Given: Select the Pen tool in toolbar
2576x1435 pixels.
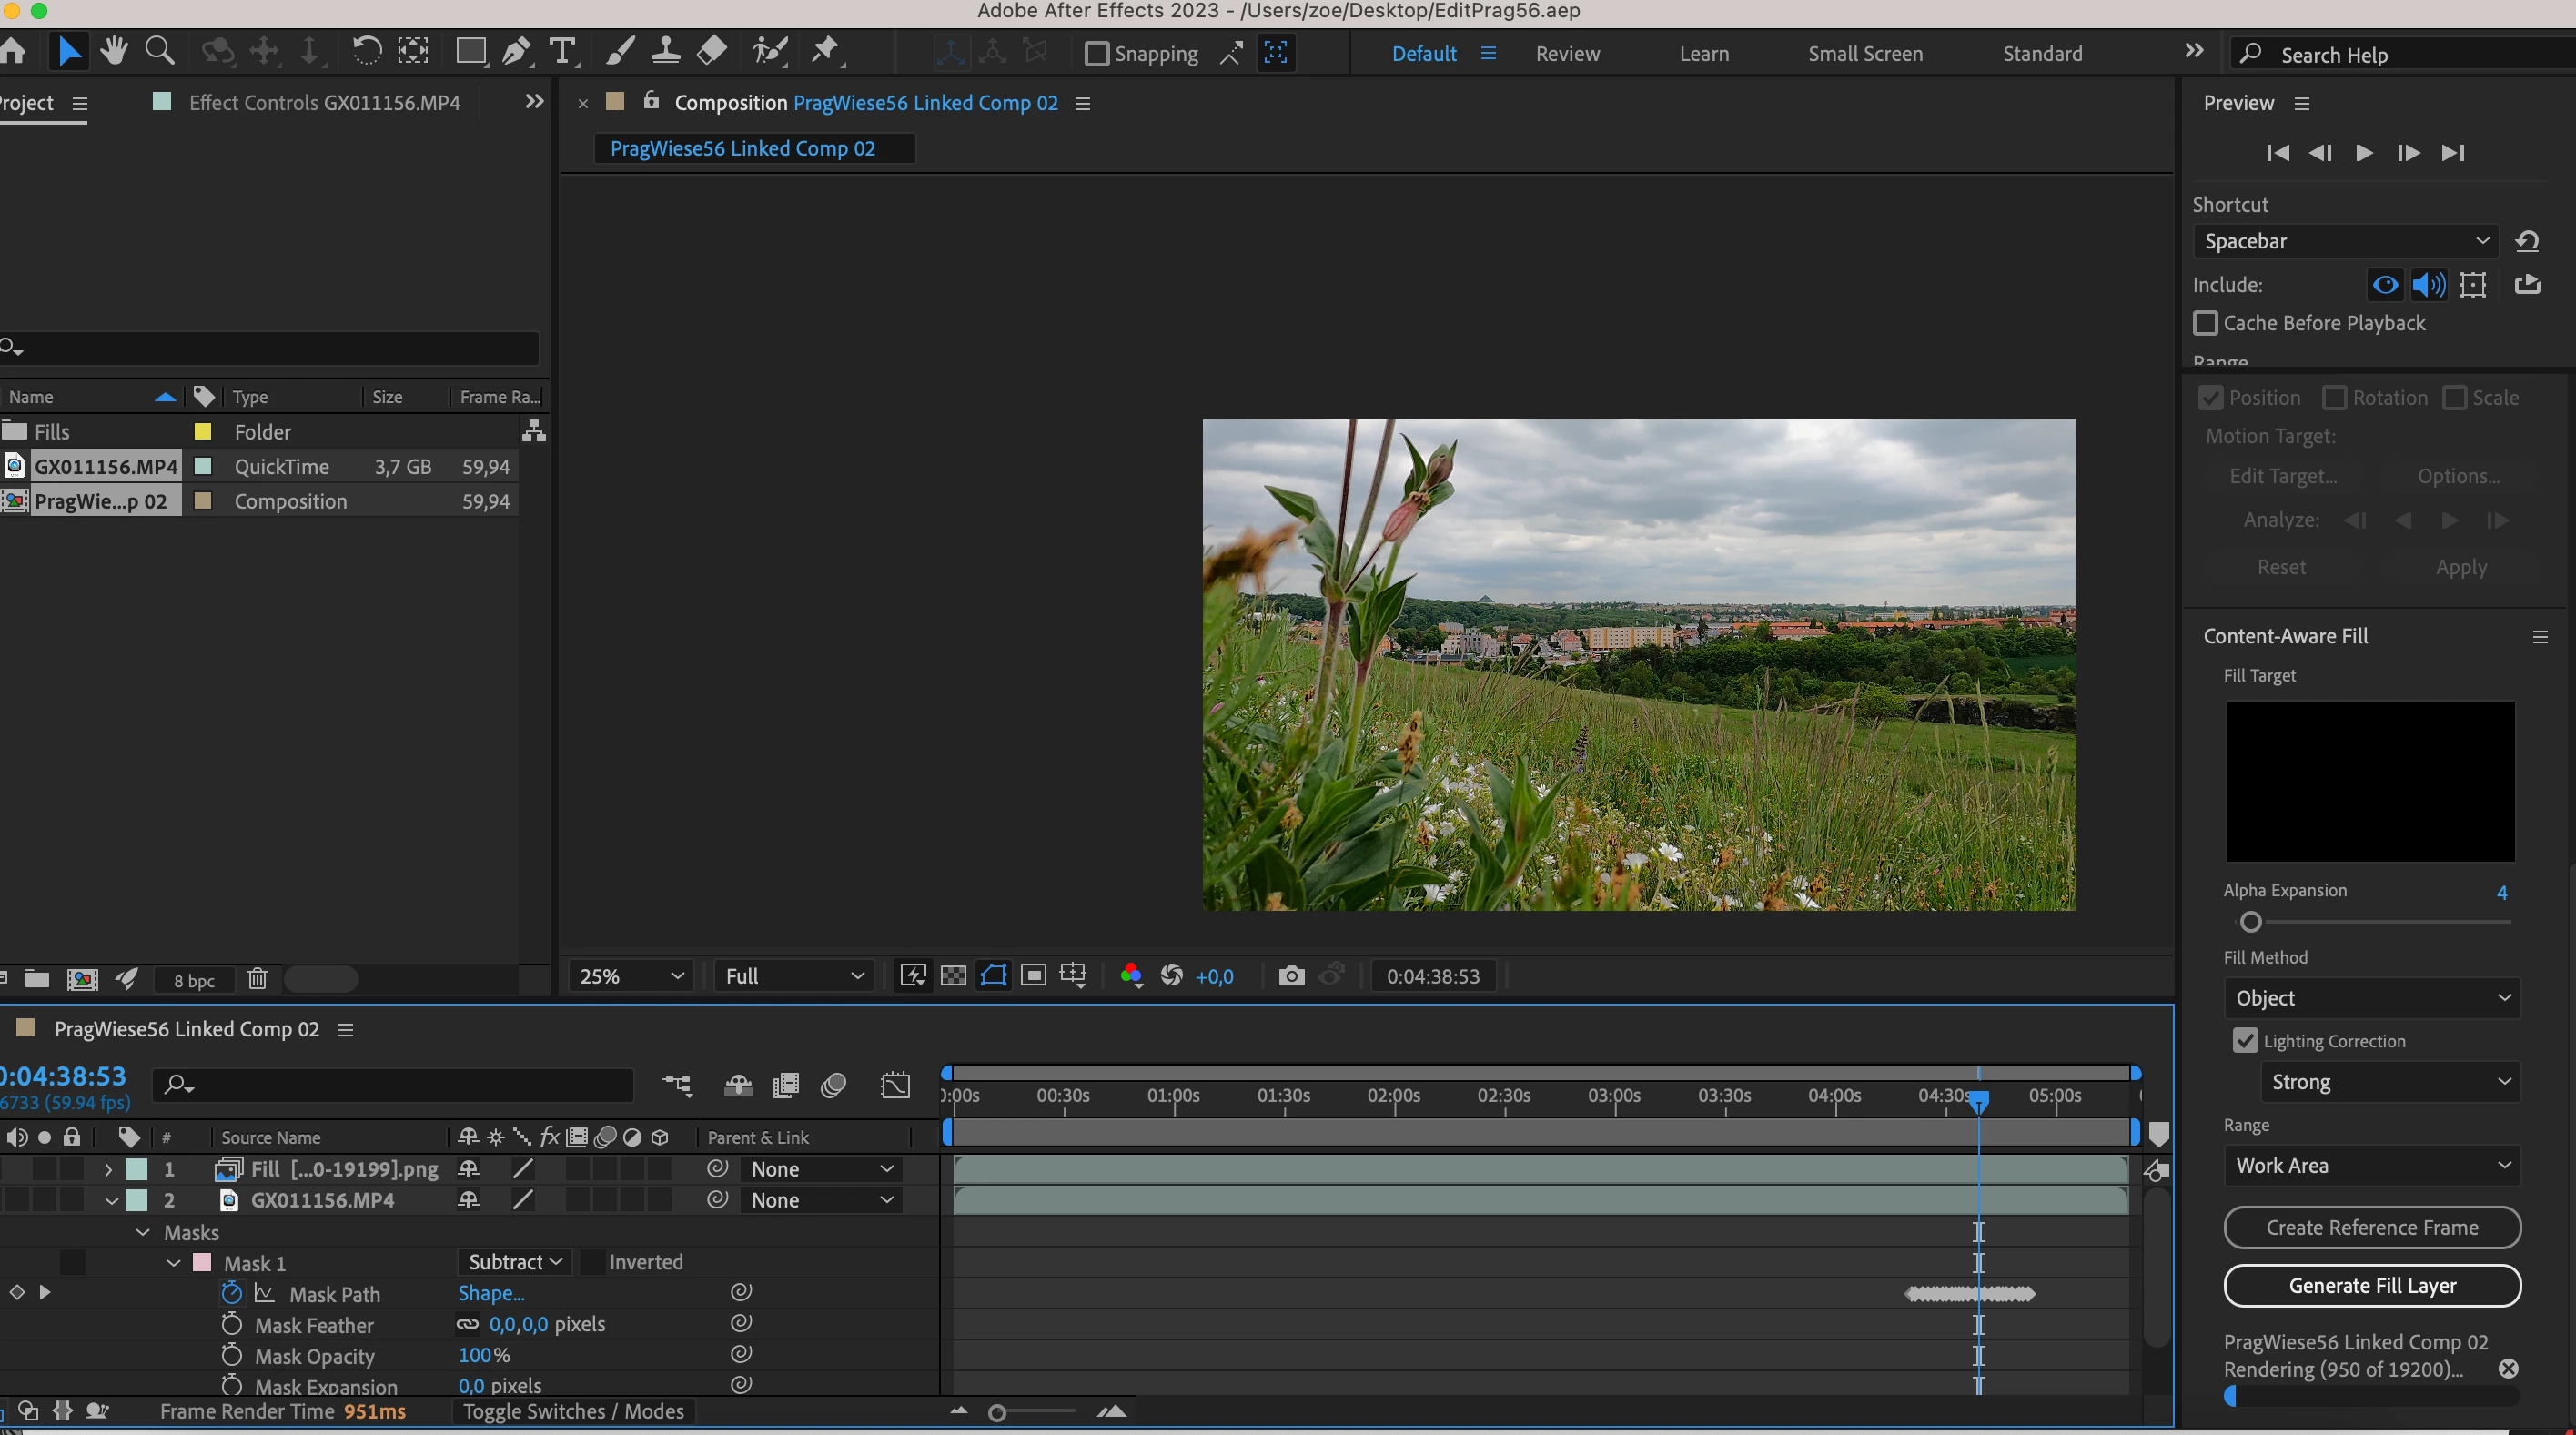Looking at the screenshot, I should pyautogui.click(x=516, y=52).
